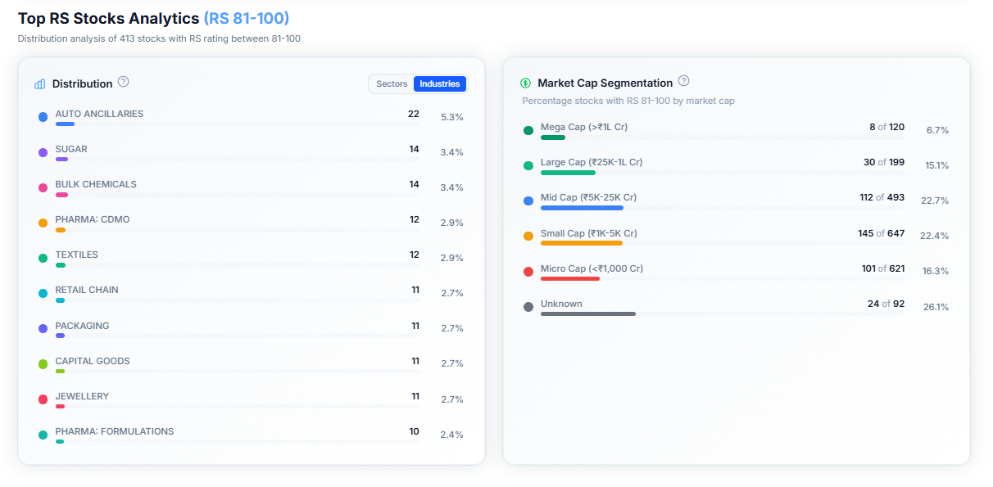
Task: Click the 16.3% Micro Cap percentage
Action: [936, 271]
